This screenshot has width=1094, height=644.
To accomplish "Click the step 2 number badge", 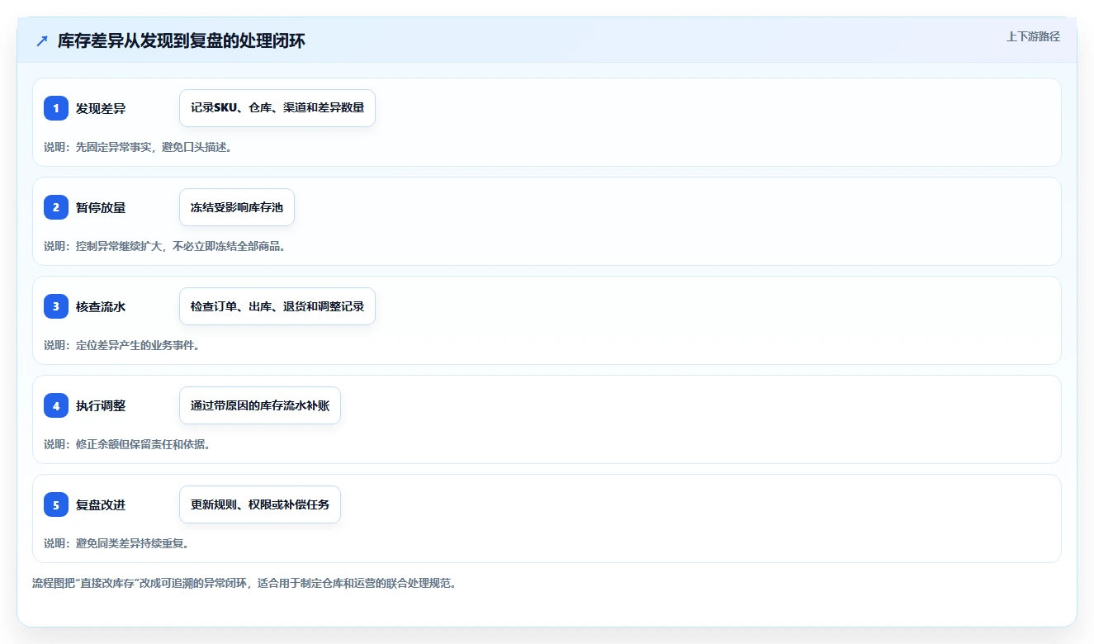I will [56, 207].
